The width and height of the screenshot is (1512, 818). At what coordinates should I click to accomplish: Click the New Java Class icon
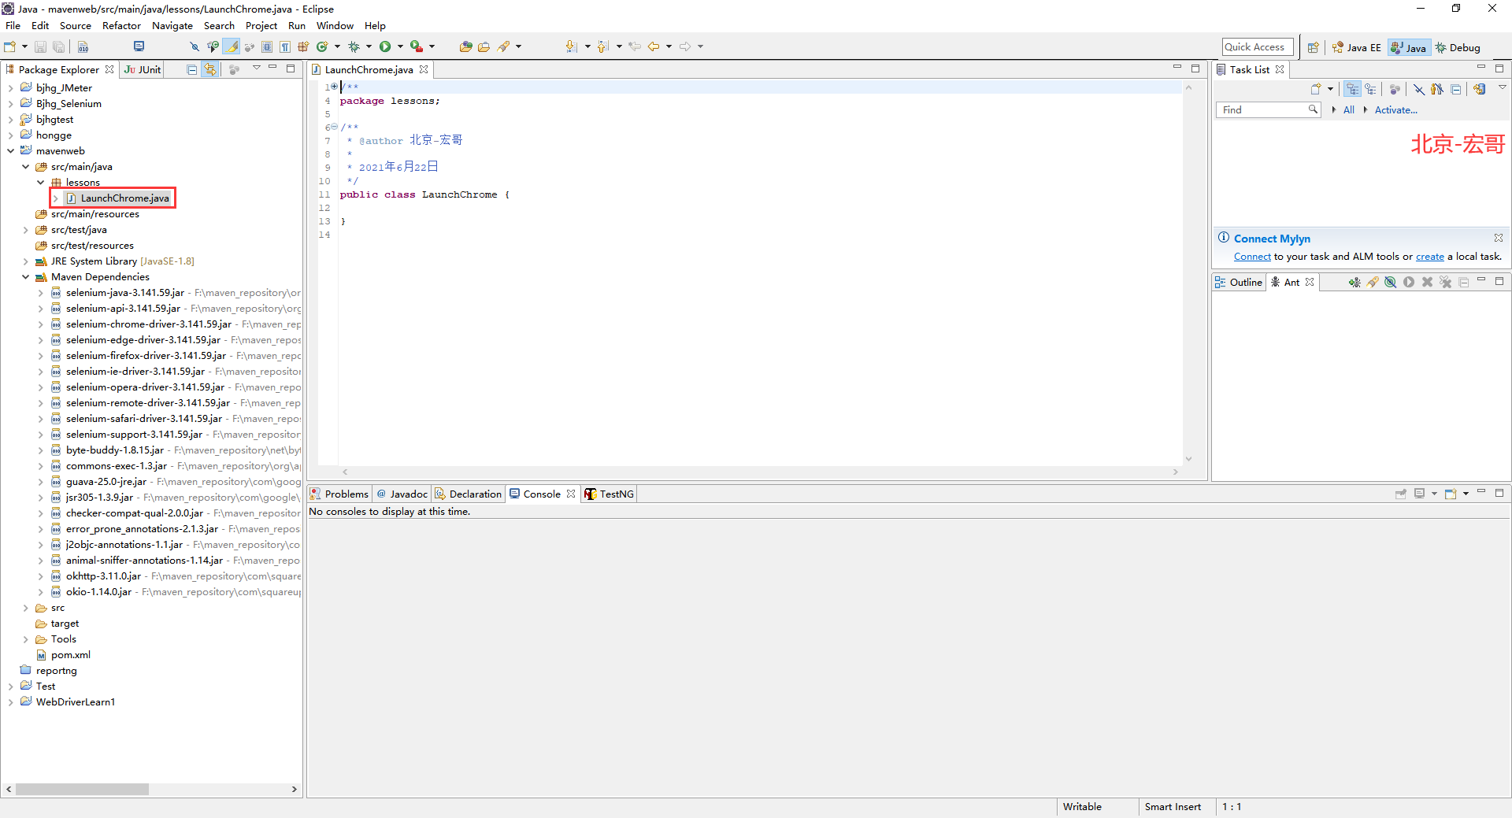pyautogui.click(x=322, y=46)
